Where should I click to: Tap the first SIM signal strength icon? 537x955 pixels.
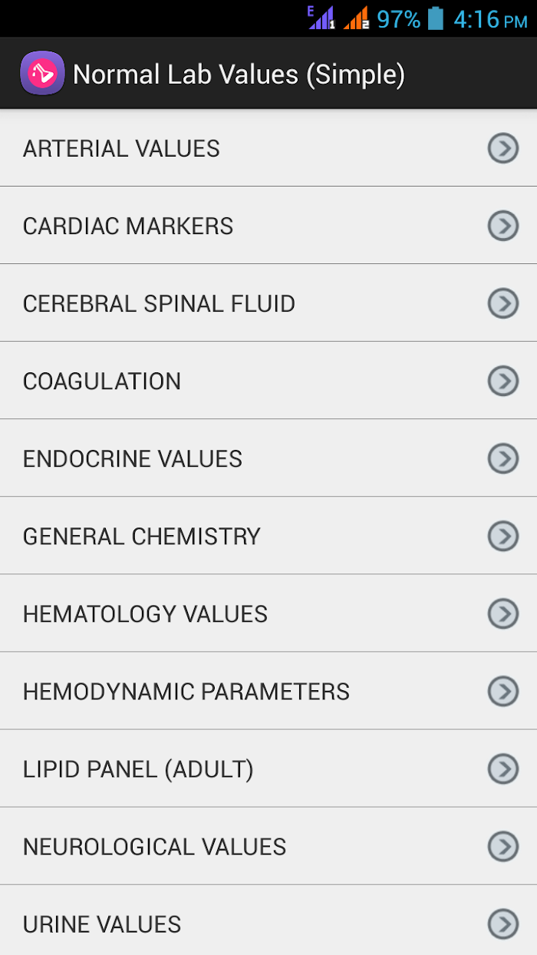click(x=321, y=18)
